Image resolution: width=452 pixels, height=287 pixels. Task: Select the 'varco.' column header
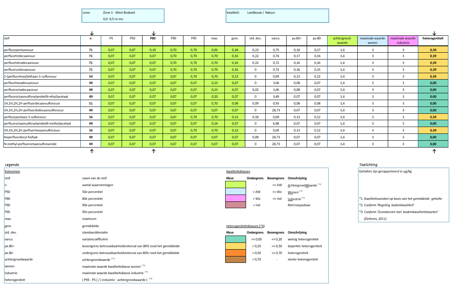click(276, 41)
